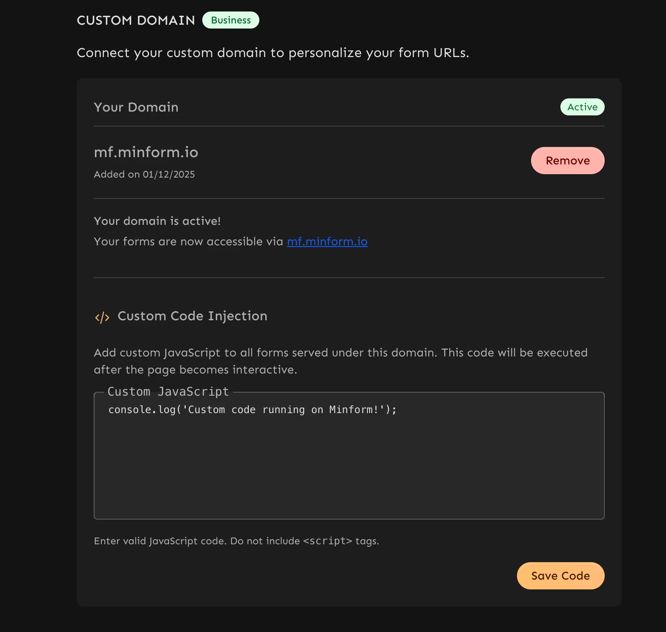This screenshot has height=632, width=666.
Task: Click the Your domain is active message
Action: click(x=157, y=221)
